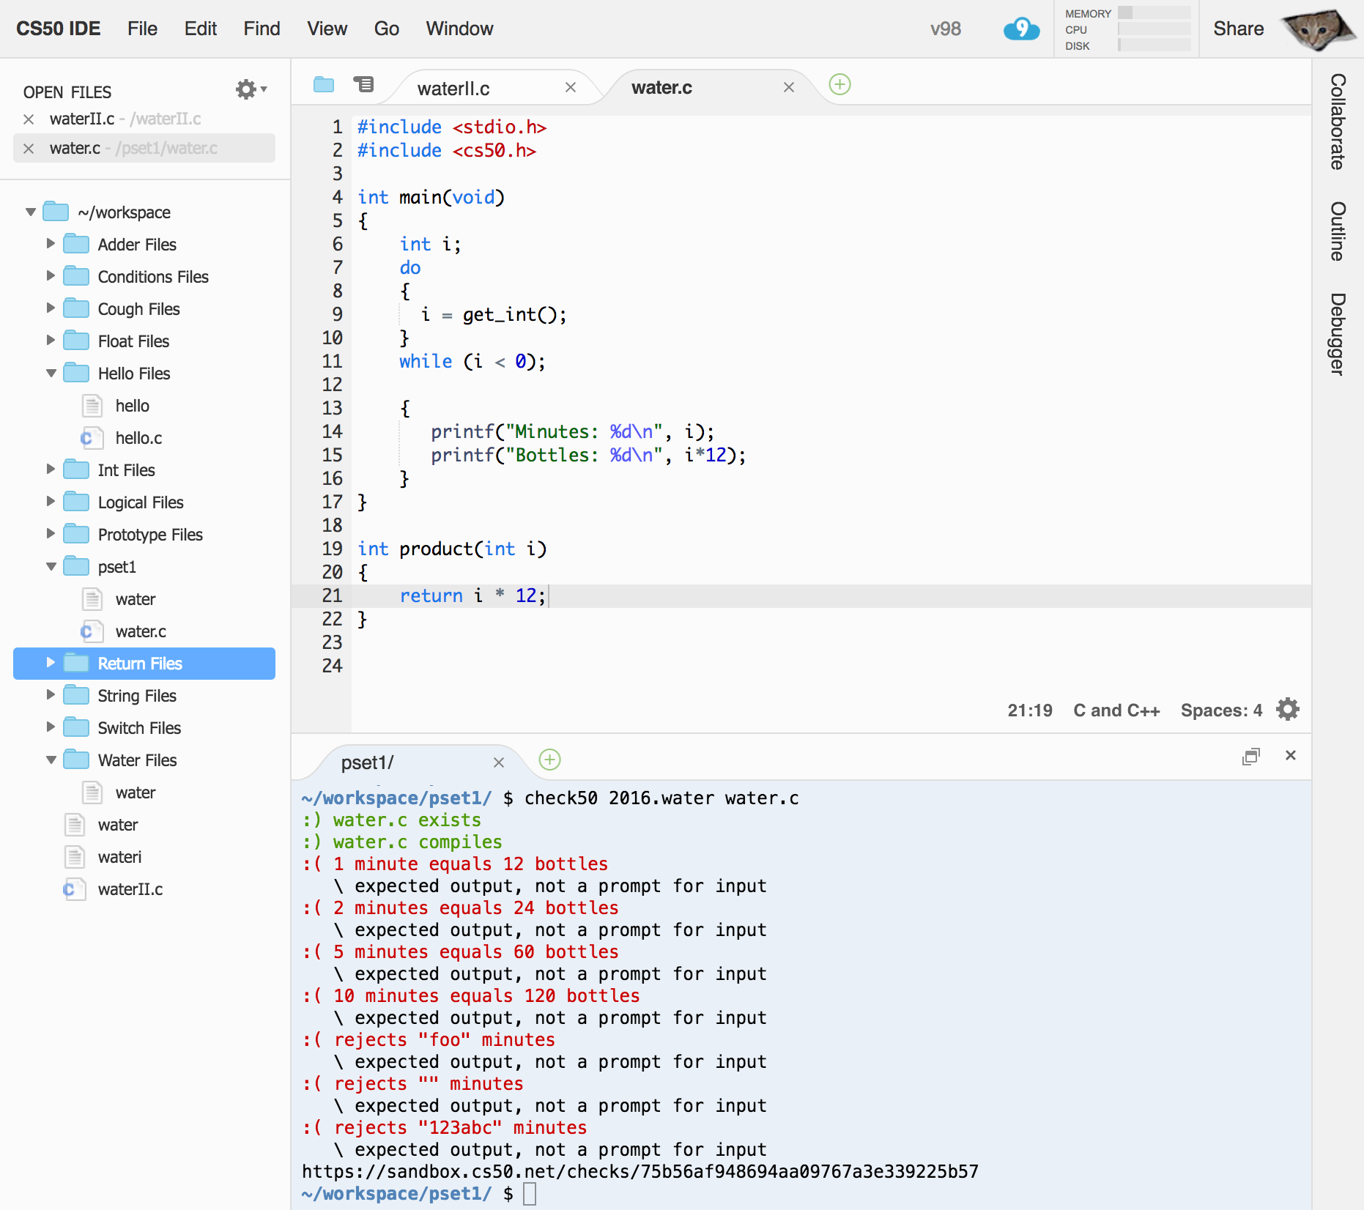Image resolution: width=1364 pixels, height=1210 pixels.
Task: Open the Window menu
Action: 459,29
